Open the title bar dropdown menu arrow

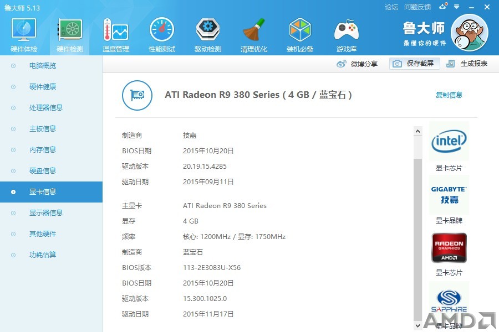tap(457, 7)
